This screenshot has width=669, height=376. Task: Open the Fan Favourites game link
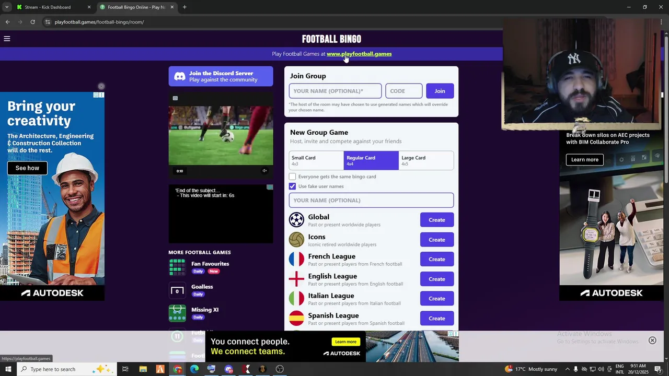[210, 264]
